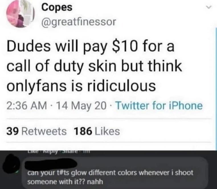Click the redacted commenter name
This screenshot has height=189, width=217.
[51, 164]
